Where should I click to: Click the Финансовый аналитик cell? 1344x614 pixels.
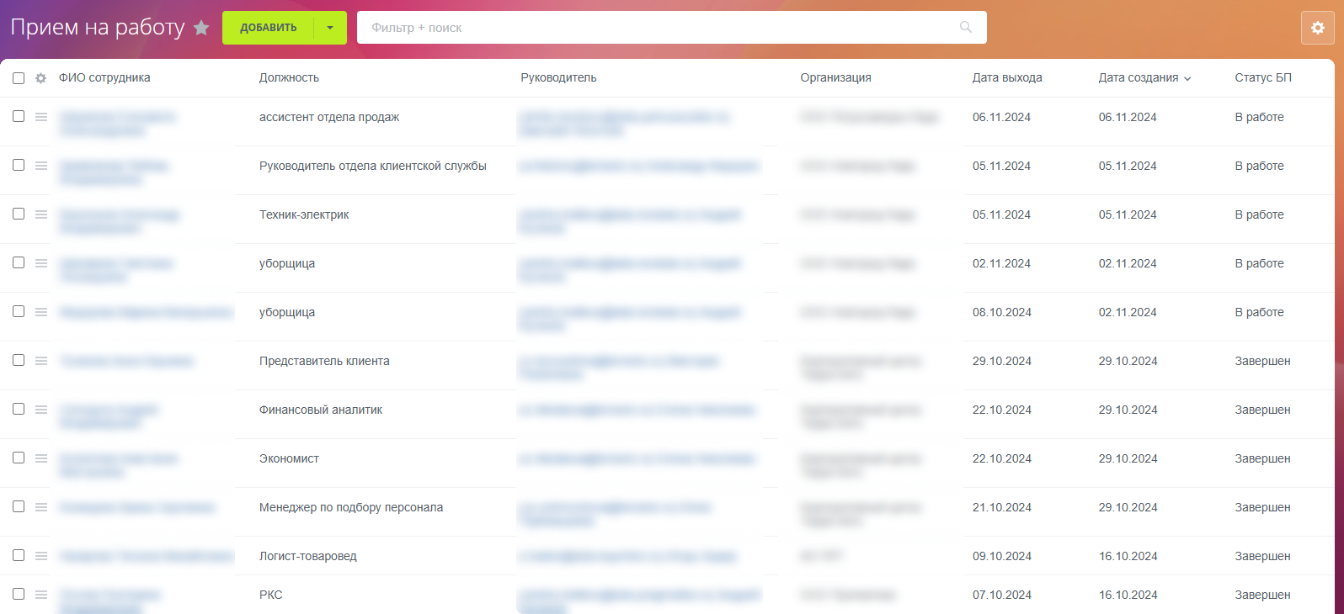321,410
